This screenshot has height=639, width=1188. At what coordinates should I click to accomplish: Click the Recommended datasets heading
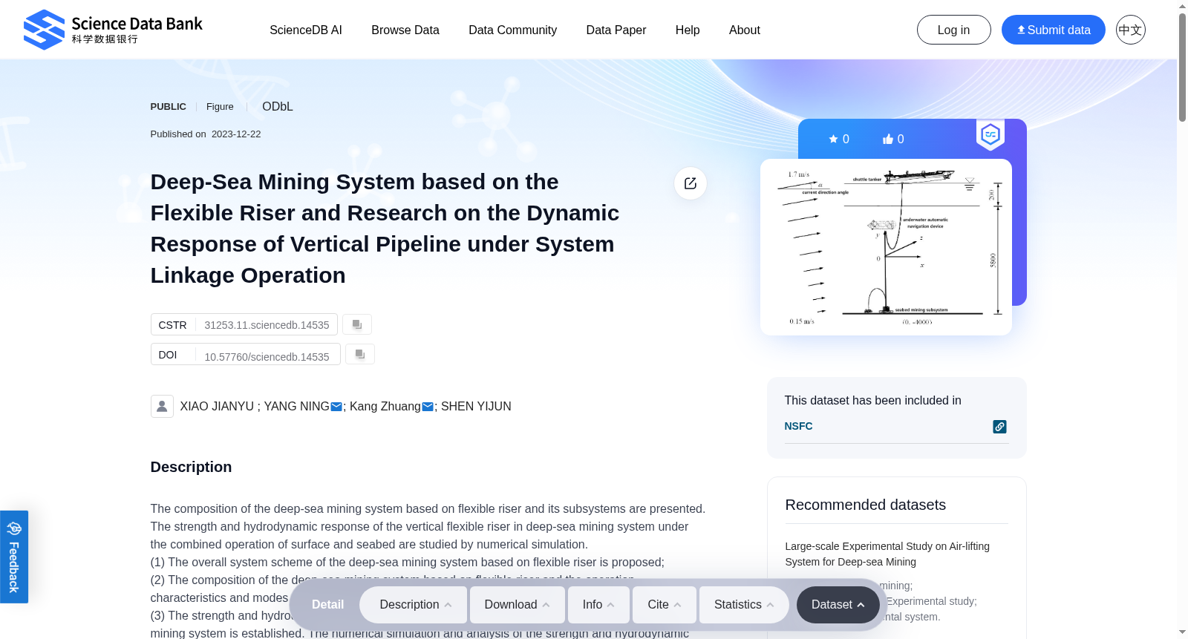(865, 505)
